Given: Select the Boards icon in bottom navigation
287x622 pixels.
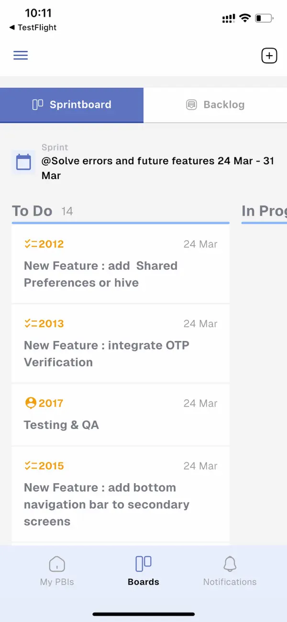Looking at the screenshot, I should click(x=143, y=565).
